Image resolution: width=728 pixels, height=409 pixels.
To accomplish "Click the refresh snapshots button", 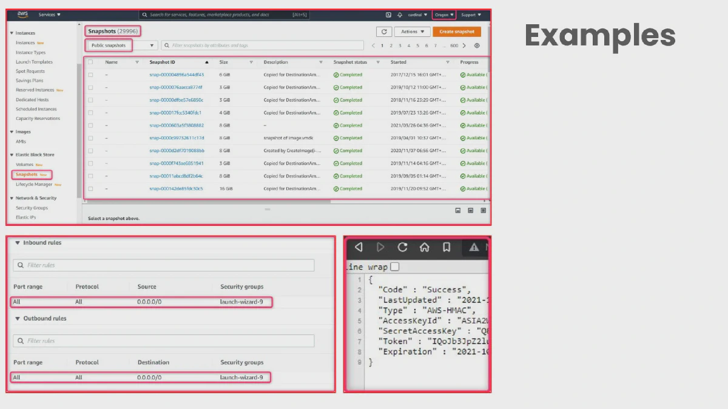I will click(383, 32).
